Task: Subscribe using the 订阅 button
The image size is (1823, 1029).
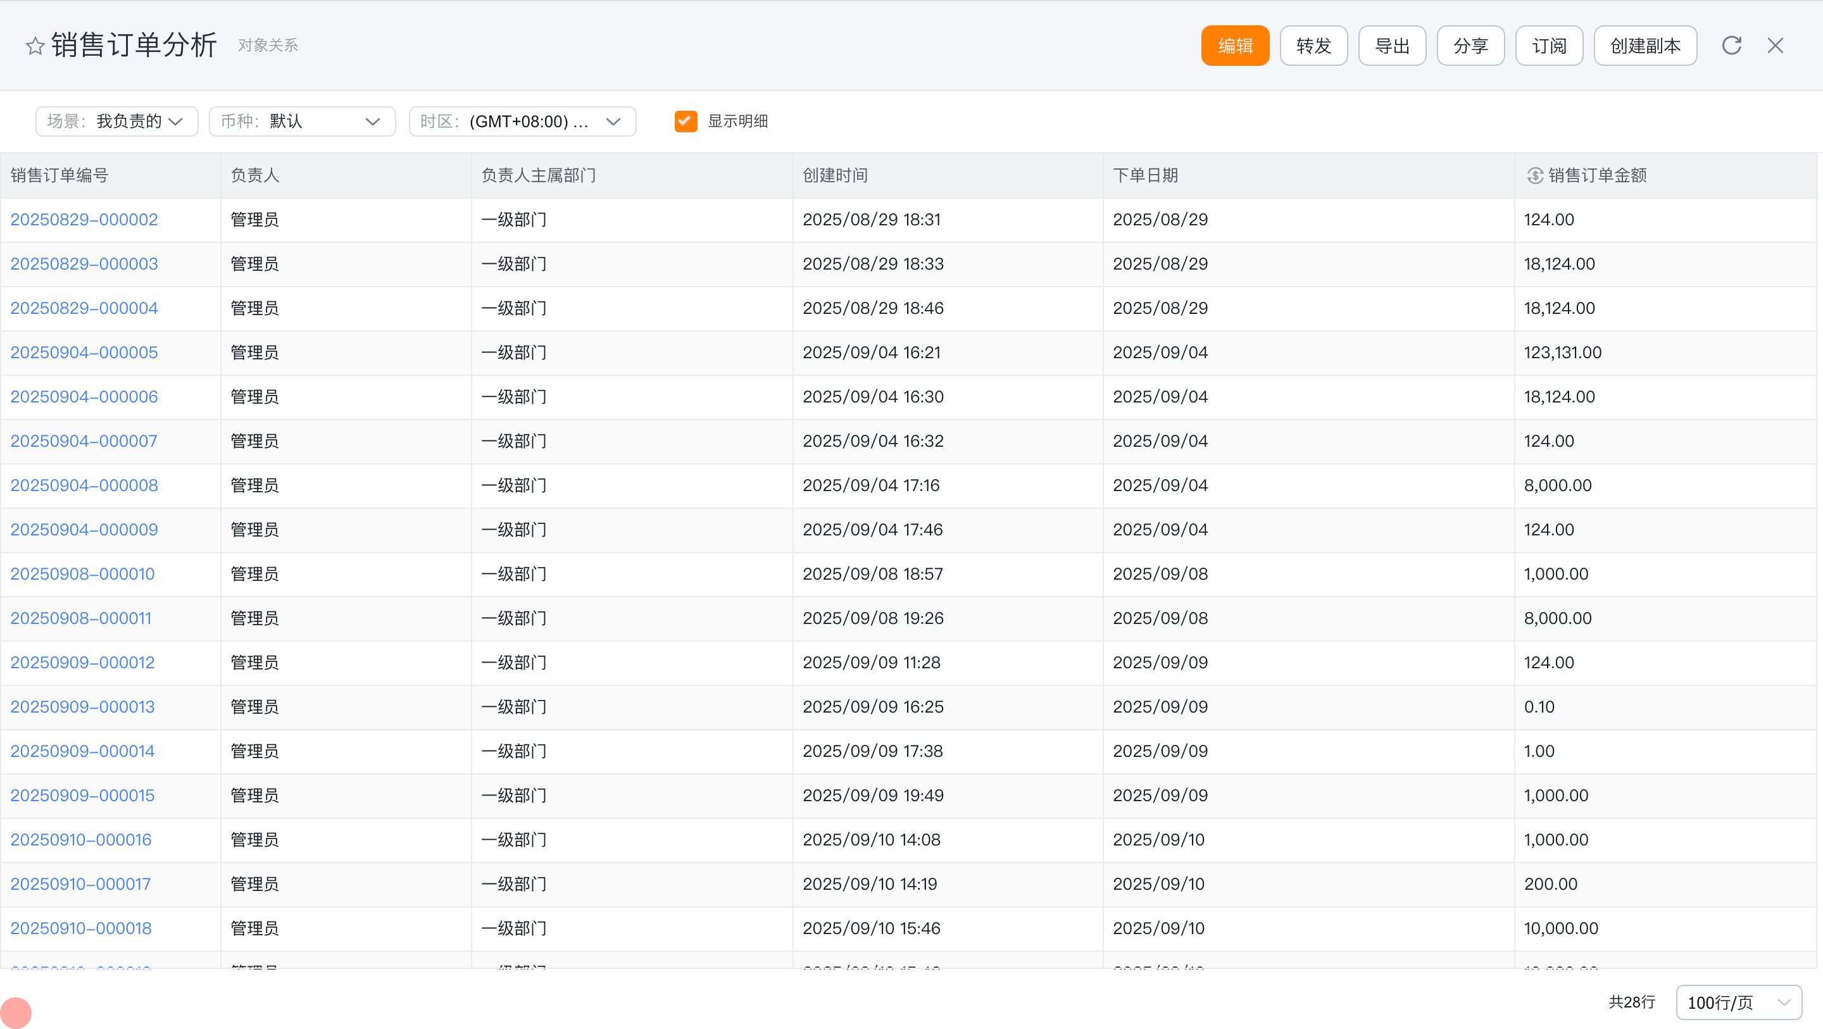Action: (x=1548, y=46)
